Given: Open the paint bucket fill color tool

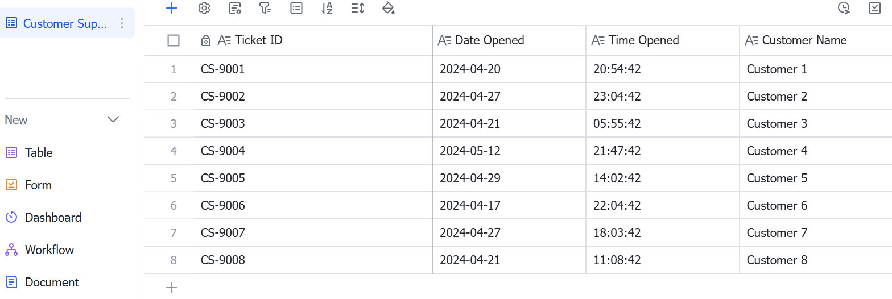Looking at the screenshot, I should click(389, 8).
